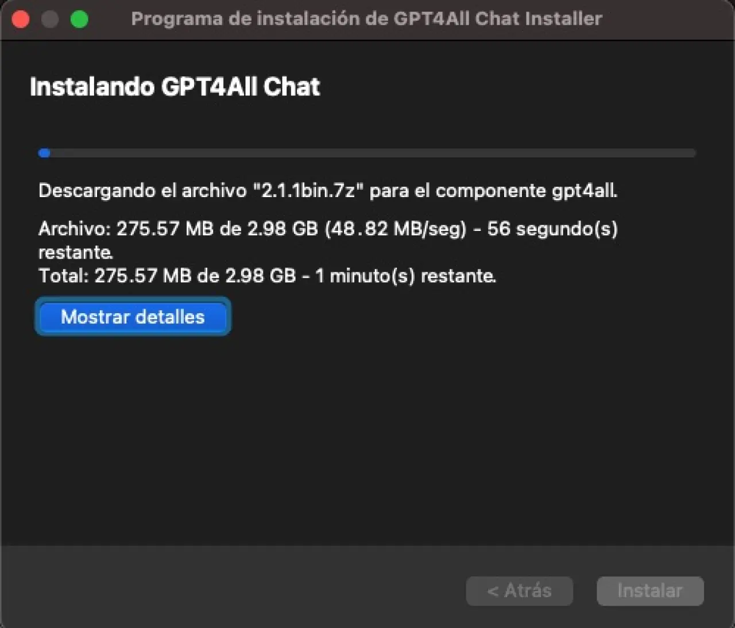Viewport: 735px width, 628px height.
Task: Click the blue filled progress indicator
Action: (44, 153)
